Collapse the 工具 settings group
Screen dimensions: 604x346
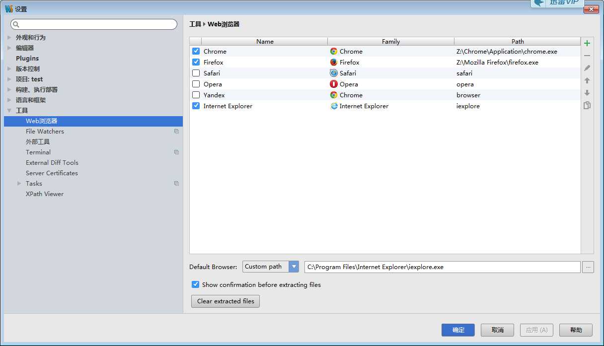pos(9,110)
